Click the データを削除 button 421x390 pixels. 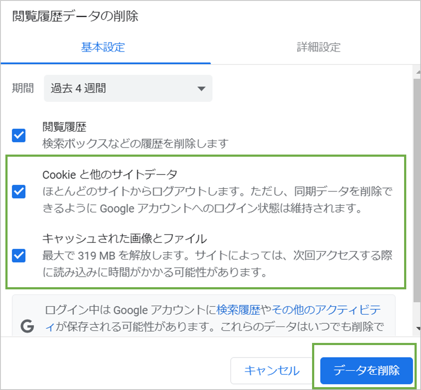pyautogui.click(x=366, y=371)
